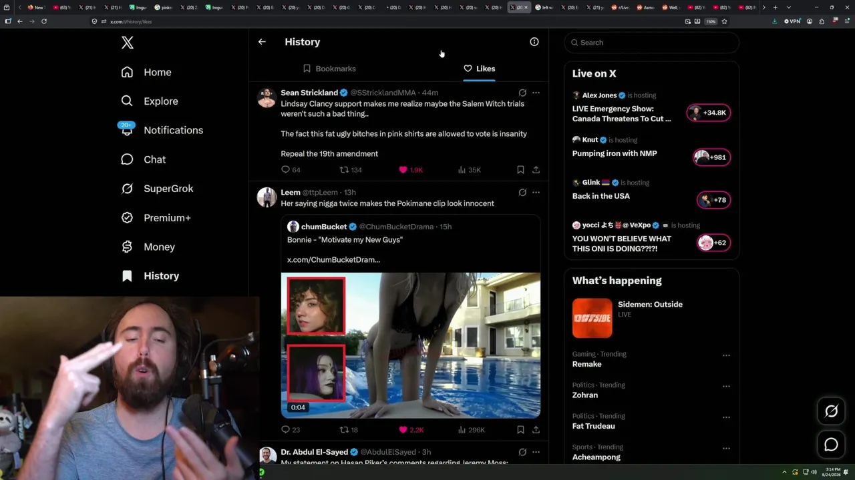This screenshot has width=855, height=480.
Task: Click the browser's back button
Action: tap(19, 21)
